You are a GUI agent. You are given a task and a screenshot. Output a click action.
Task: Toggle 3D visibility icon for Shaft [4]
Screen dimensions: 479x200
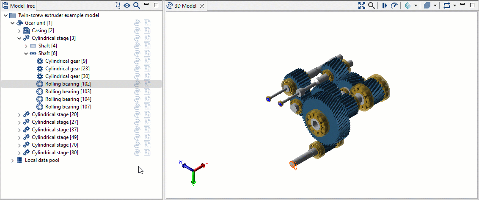coord(137,46)
